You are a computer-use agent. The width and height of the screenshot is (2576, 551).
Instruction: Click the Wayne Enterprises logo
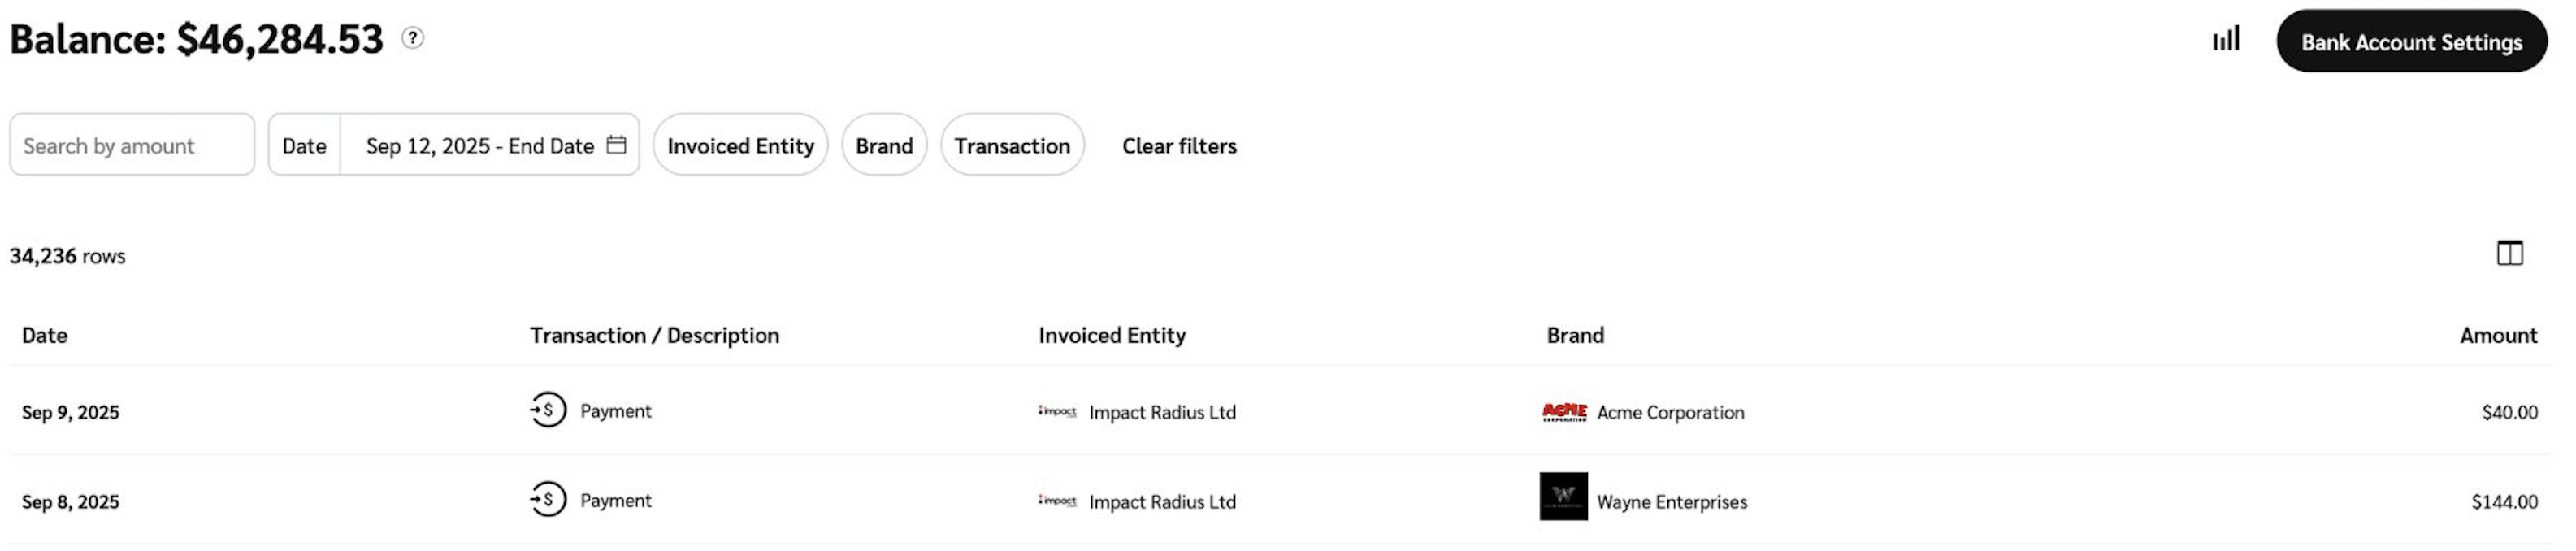pos(1563,497)
